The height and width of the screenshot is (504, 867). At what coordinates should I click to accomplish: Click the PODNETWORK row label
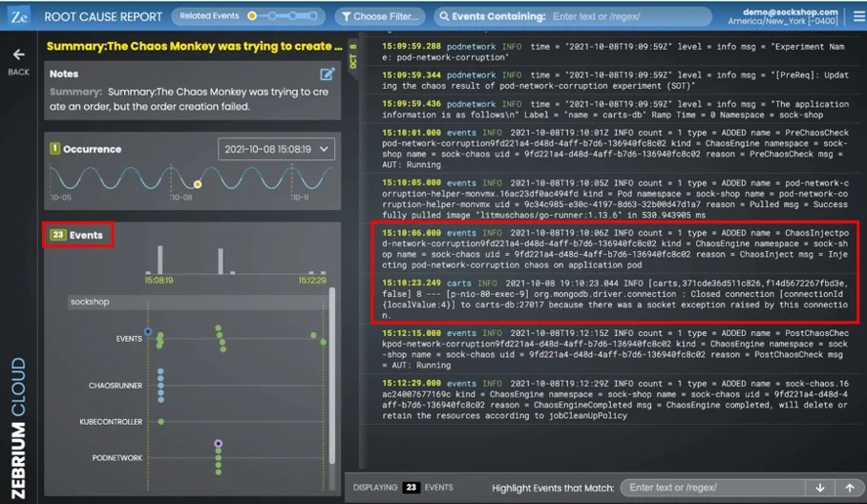coord(117,457)
